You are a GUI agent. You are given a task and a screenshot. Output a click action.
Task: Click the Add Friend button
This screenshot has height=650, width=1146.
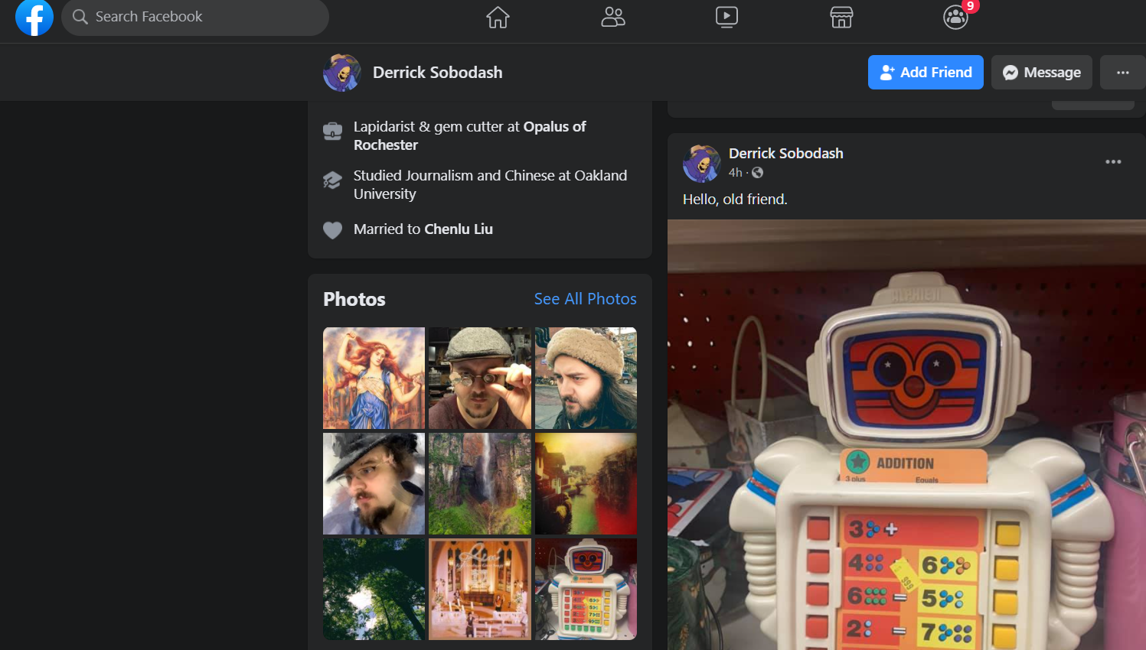[926, 73]
